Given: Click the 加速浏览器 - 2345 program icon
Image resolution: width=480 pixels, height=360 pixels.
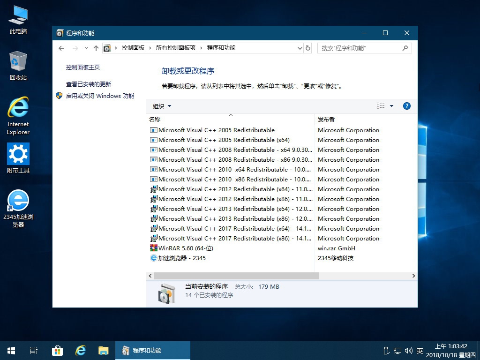Looking at the screenshot, I should click(154, 258).
